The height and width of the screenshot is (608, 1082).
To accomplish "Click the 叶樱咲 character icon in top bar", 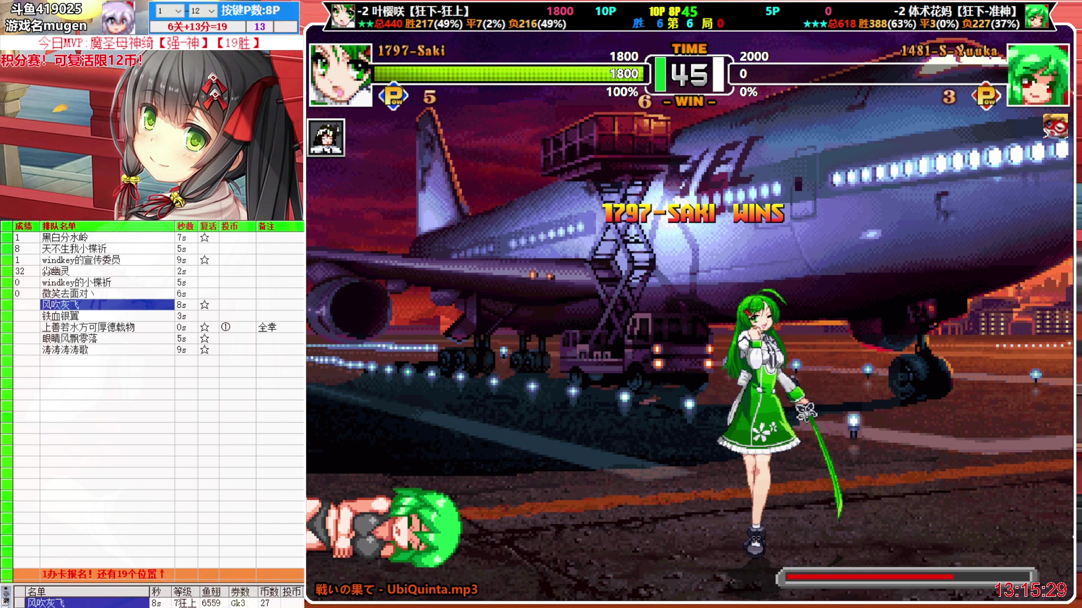I will (x=343, y=16).
